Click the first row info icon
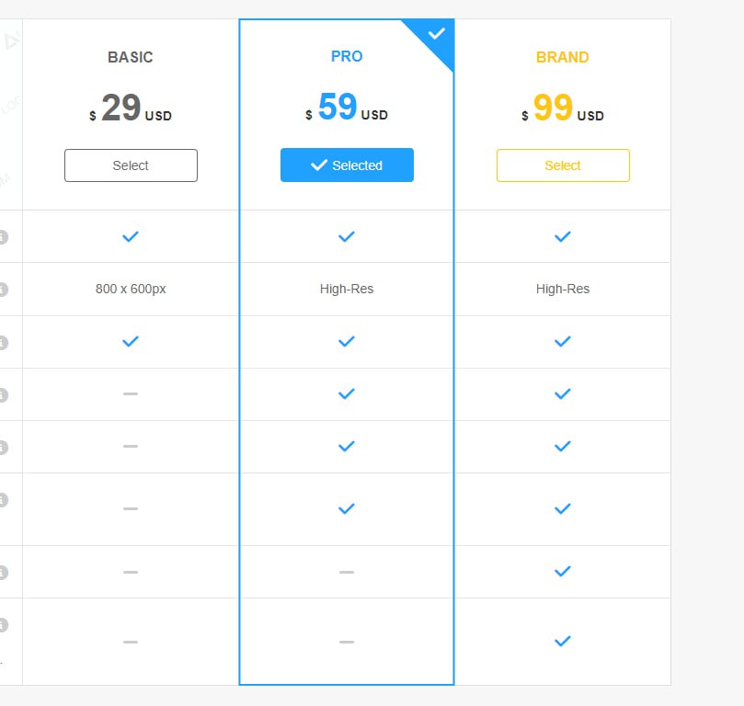Screen dimensions: 744x706 [3, 236]
